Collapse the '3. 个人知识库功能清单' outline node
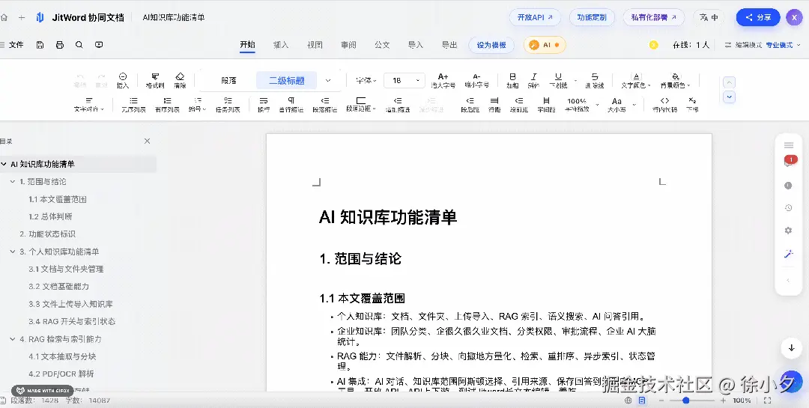Image resolution: width=809 pixels, height=408 pixels. click(13, 252)
